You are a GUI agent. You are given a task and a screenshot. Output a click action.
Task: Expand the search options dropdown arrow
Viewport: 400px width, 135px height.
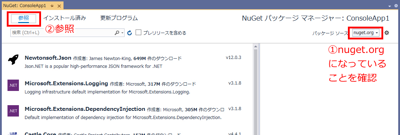pyautogui.click(x=122, y=33)
